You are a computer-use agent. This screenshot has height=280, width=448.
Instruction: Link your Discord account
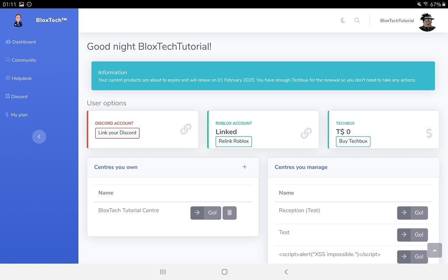(x=117, y=133)
